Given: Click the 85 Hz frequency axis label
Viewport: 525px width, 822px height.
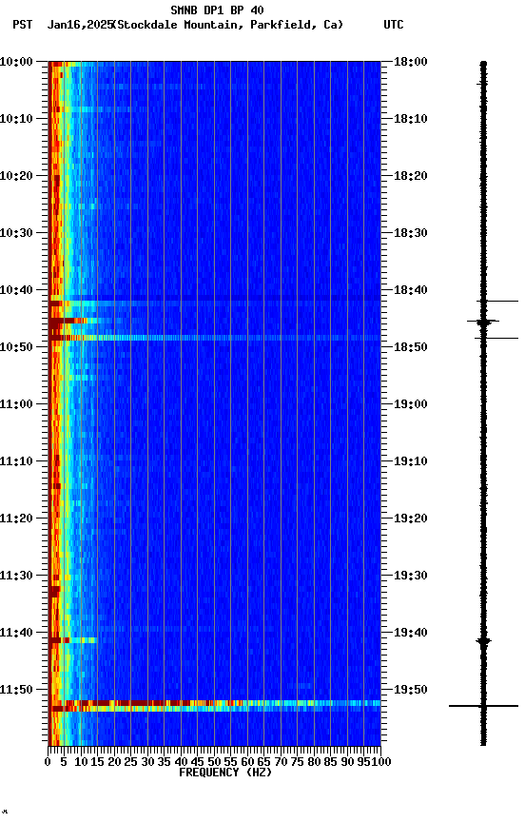Looking at the screenshot, I should [x=331, y=762].
